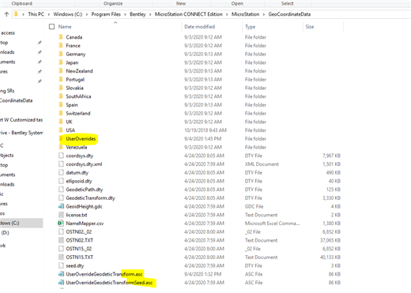Go to This PC in address bar
The image size is (411, 293).
pos(36,14)
